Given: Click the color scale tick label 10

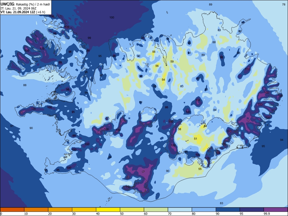Looking at the screenshot, I should coord(26,214).
